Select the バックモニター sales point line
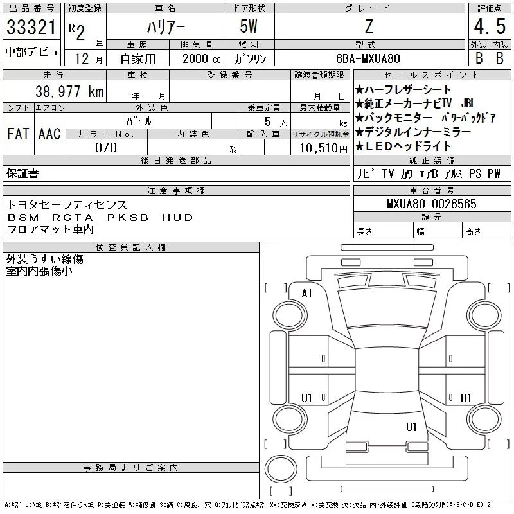This screenshot has height=514, width=514. coord(425,118)
